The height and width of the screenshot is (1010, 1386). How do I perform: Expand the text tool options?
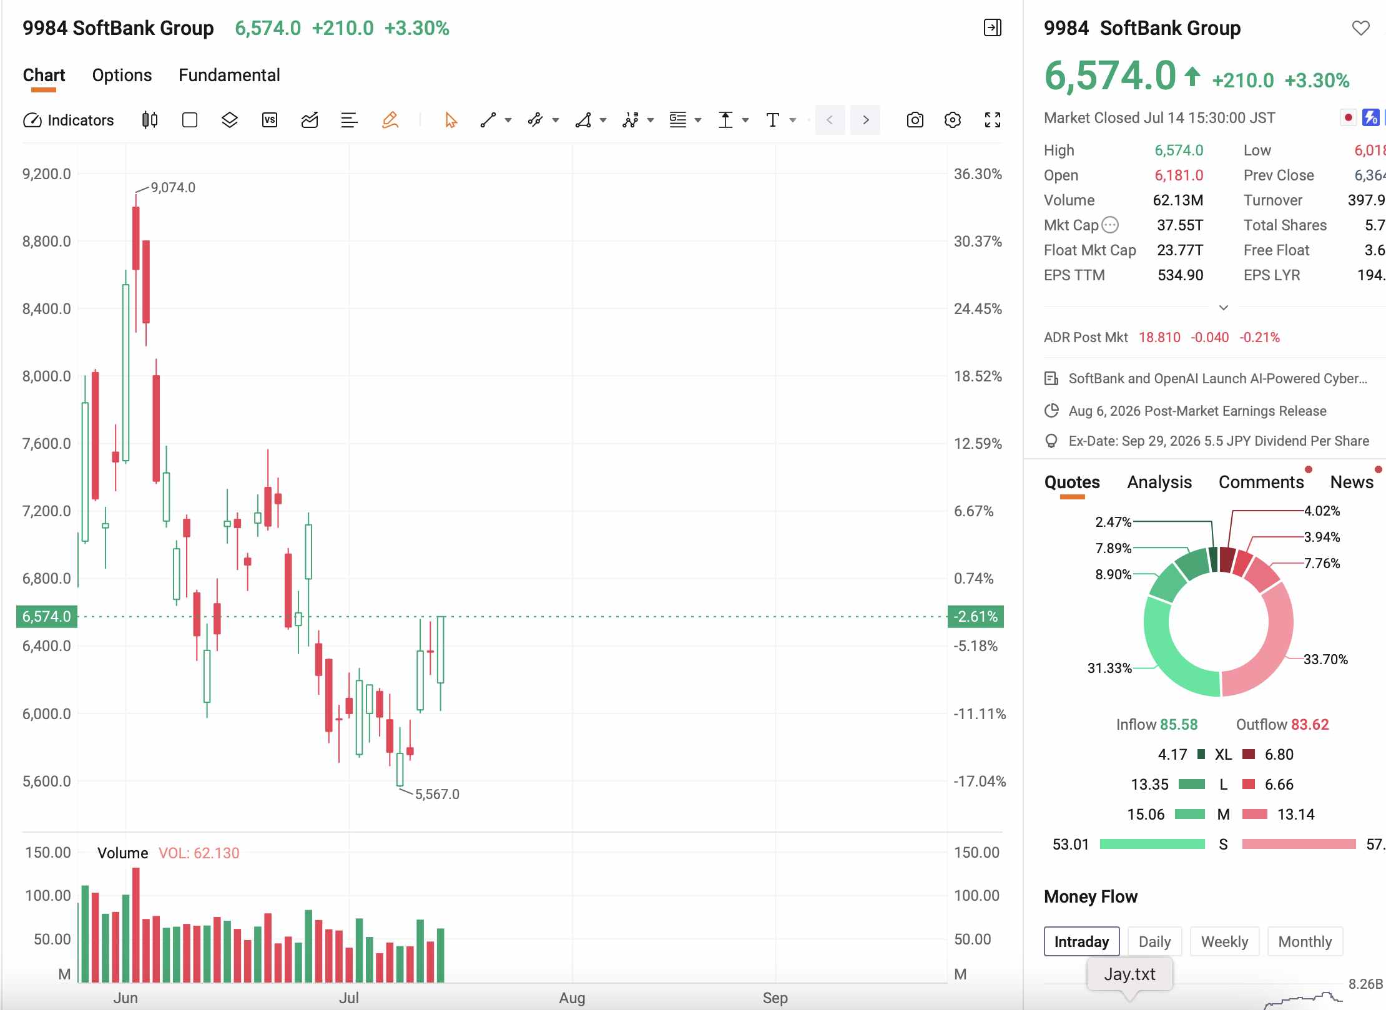(x=793, y=120)
